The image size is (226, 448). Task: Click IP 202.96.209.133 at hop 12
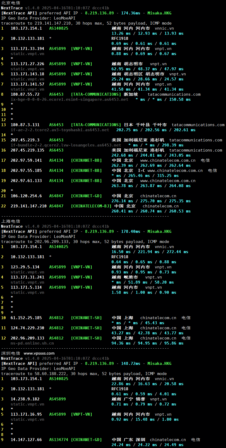pos(27,338)
